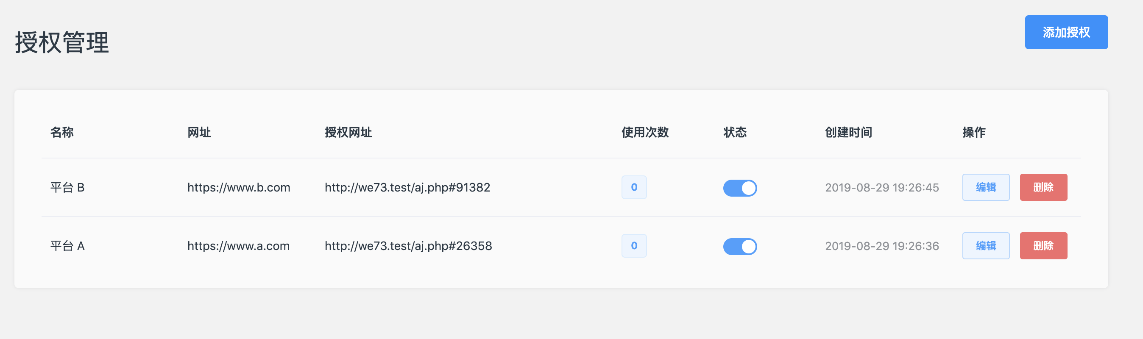The image size is (1143, 339).
Task: Toggle the status switch for 平台 B
Action: click(x=740, y=188)
